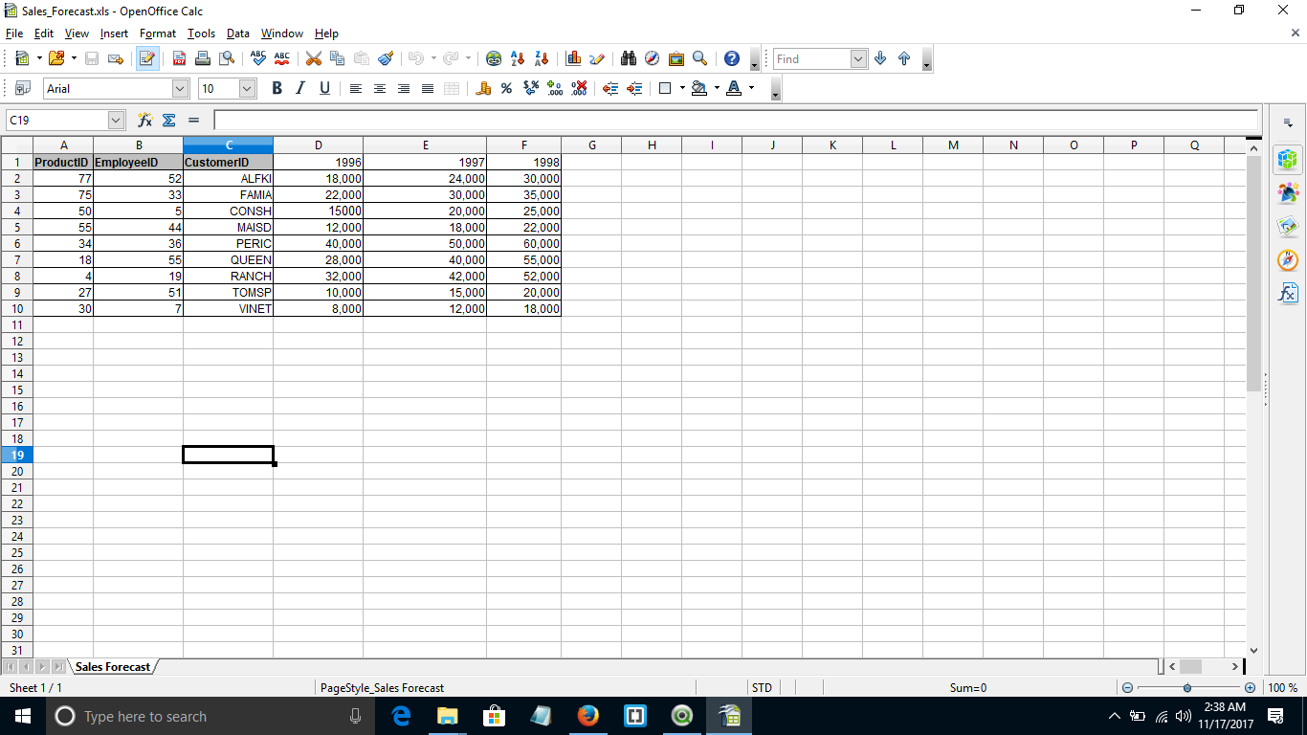Click the Zoom magnifier icon
1307x735 pixels.
tap(700, 59)
